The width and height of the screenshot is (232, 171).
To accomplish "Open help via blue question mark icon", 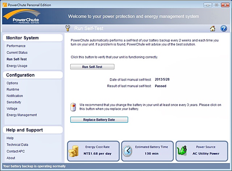I will [x=224, y=28].
